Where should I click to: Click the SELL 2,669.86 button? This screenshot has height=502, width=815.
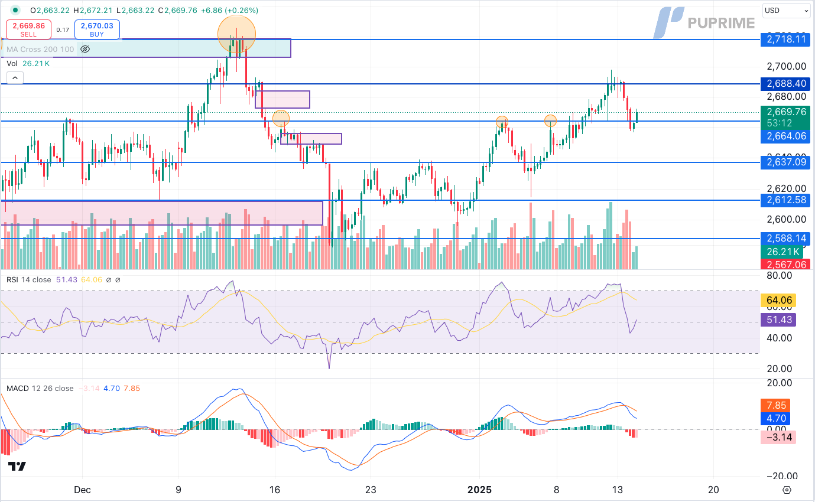28,30
